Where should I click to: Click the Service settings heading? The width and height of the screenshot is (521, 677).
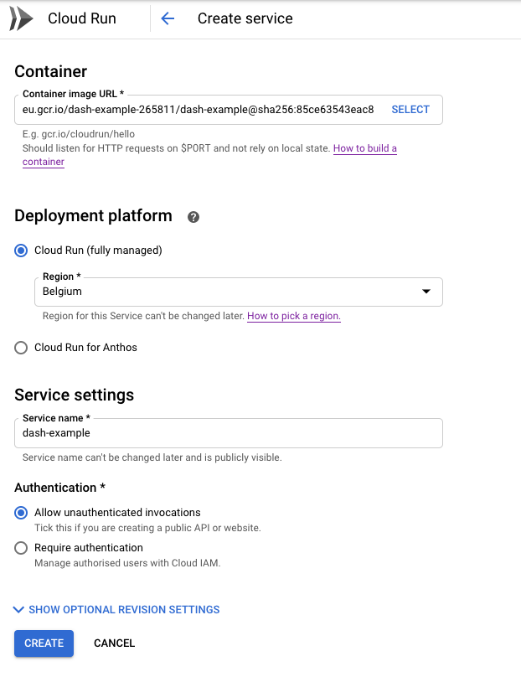[75, 395]
